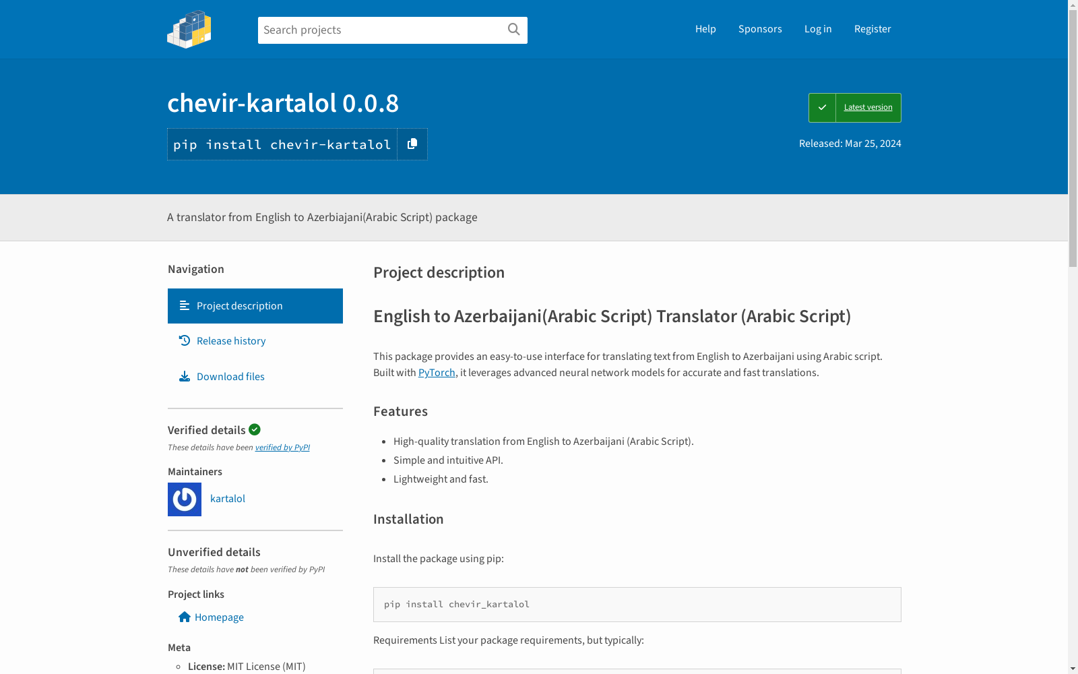Viewport: 1078px width, 674px height.
Task: Go to Log in
Action: 818,29
